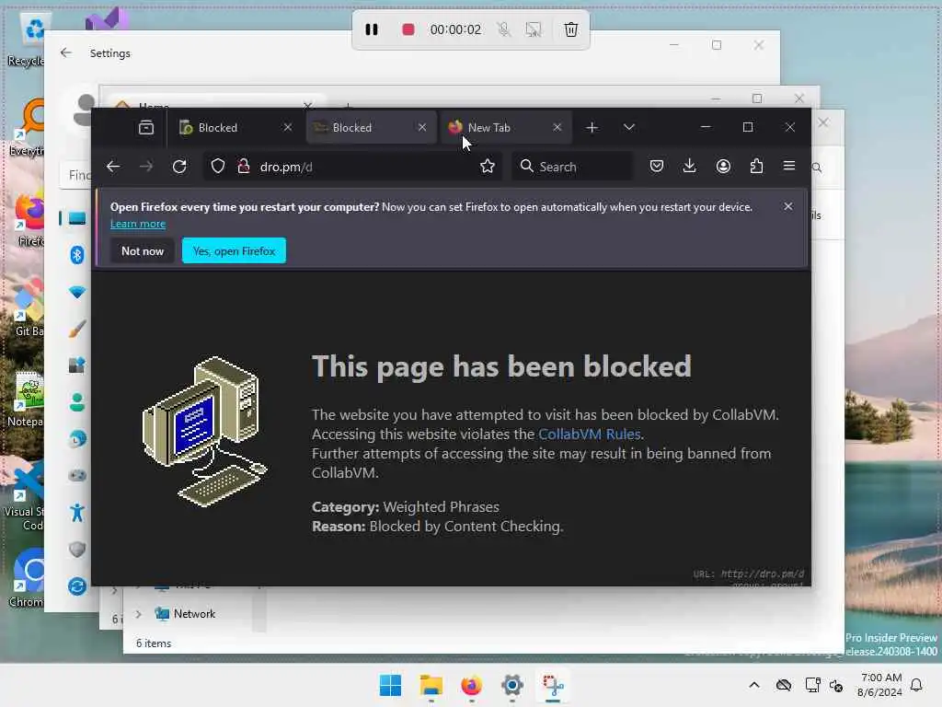Open the Windows Start menu
942x707 pixels.
tap(390, 685)
